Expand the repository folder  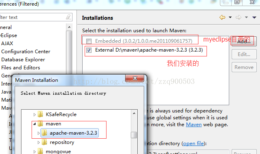tap(38, 142)
